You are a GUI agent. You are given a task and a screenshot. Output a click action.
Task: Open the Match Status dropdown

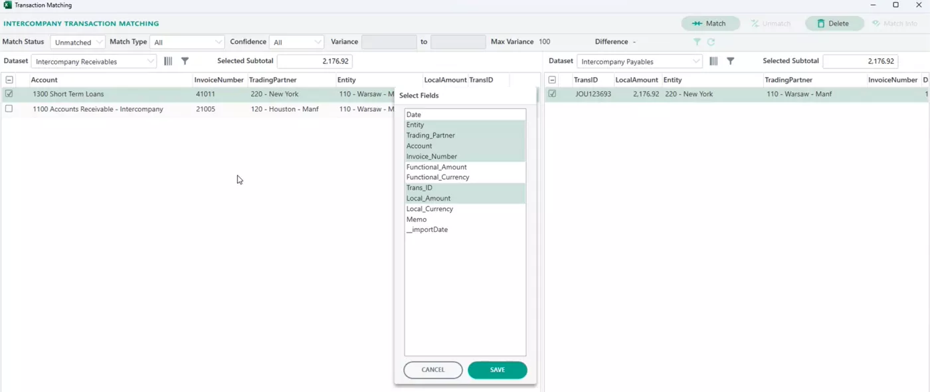pos(78,42)
